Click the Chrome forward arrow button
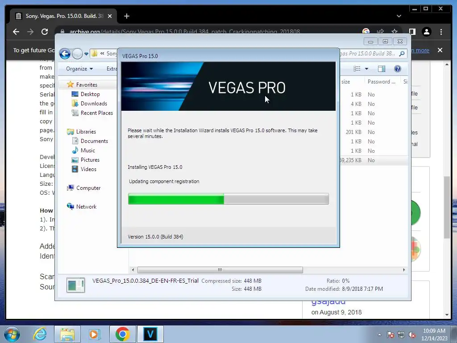The height and width of the screenshot is (343, 457). (x=30, y=32)
